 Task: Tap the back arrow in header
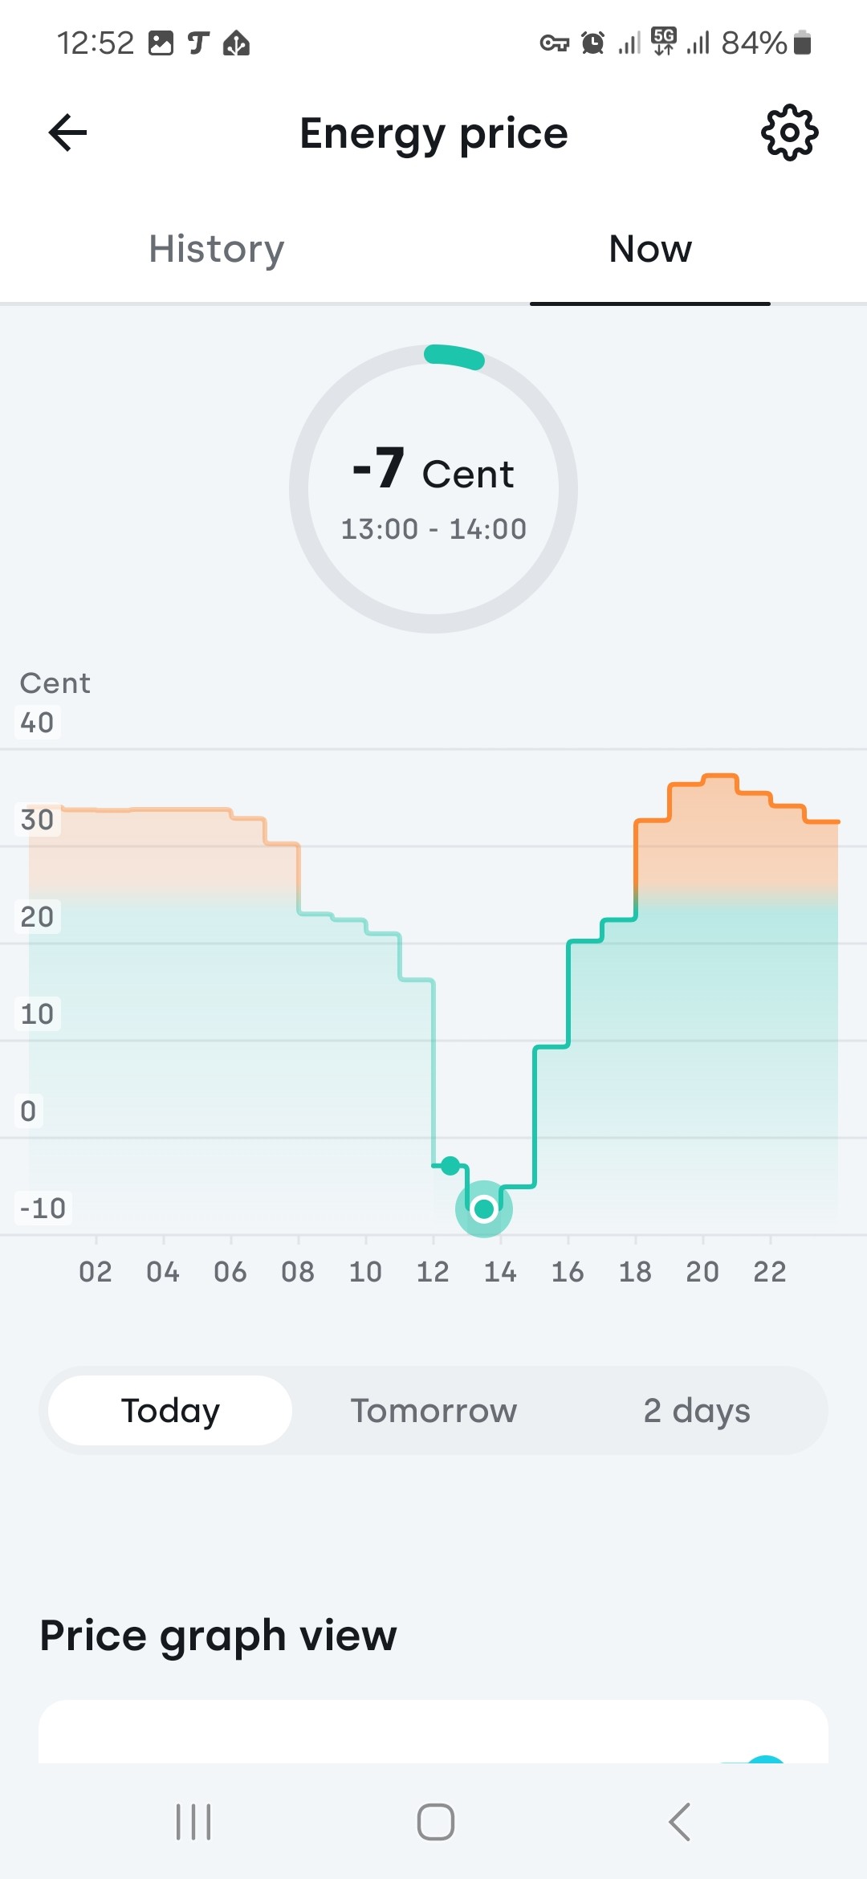[68, 133]
